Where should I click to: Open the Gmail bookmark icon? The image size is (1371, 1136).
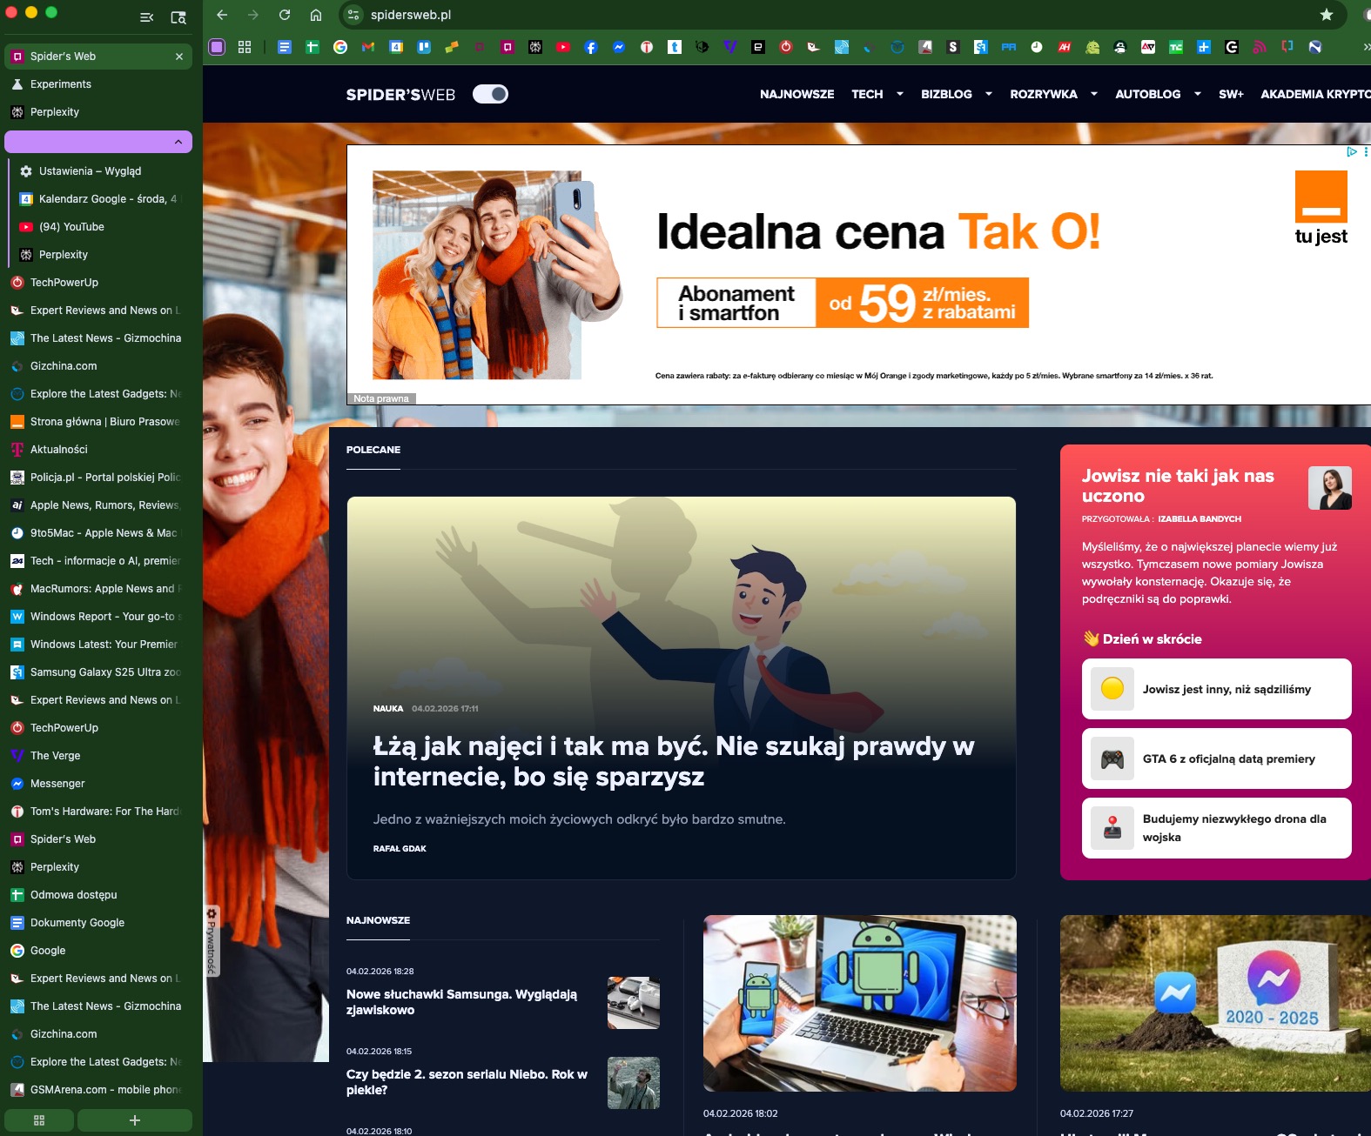[368, 47]
